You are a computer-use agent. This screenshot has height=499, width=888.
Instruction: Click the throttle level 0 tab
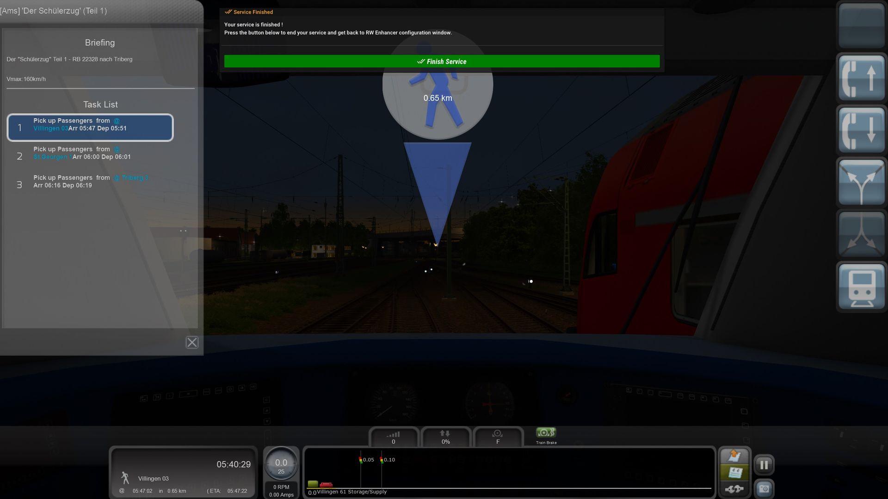[394, 437]
